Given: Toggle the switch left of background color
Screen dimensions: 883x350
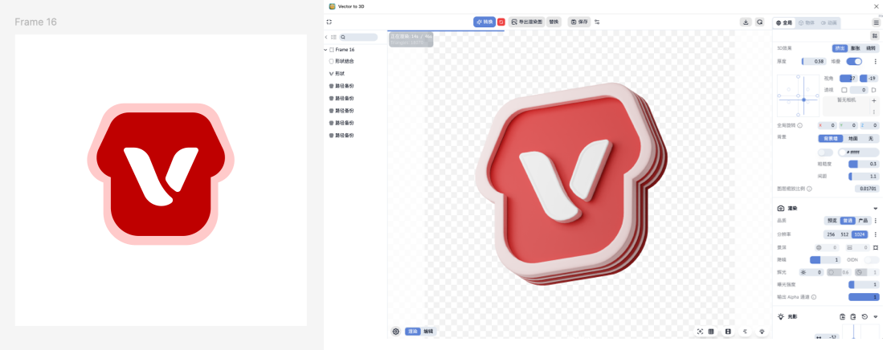Looking at the screenshot, I should [x=825, y=153].
